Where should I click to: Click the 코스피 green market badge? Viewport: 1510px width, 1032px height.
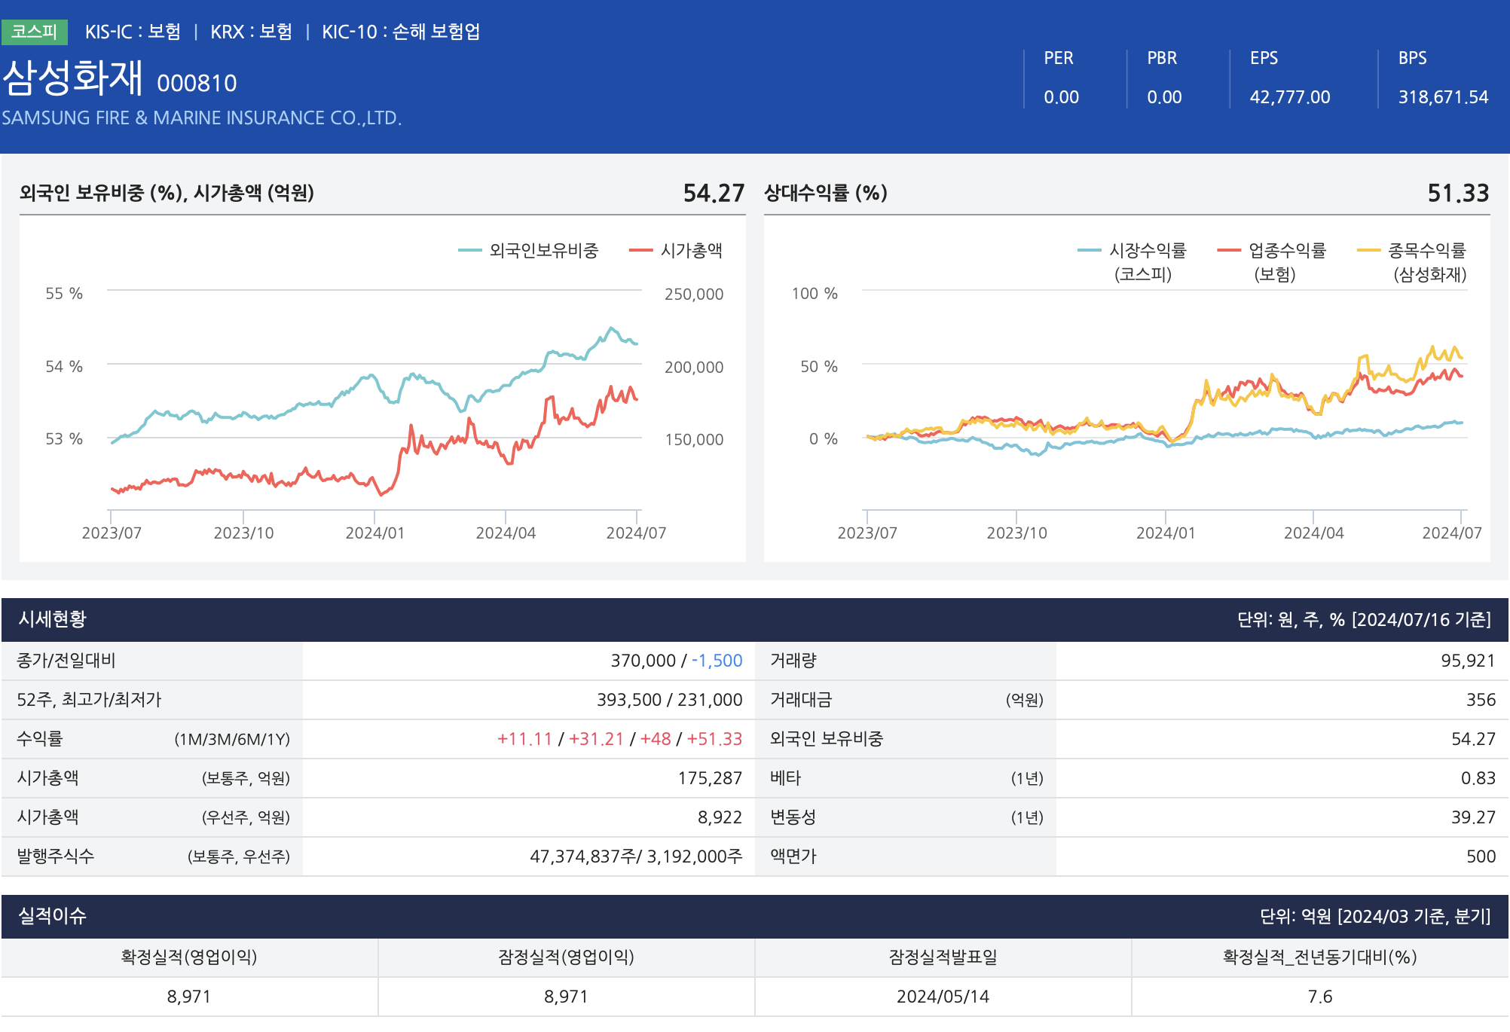tap(35, 32)
